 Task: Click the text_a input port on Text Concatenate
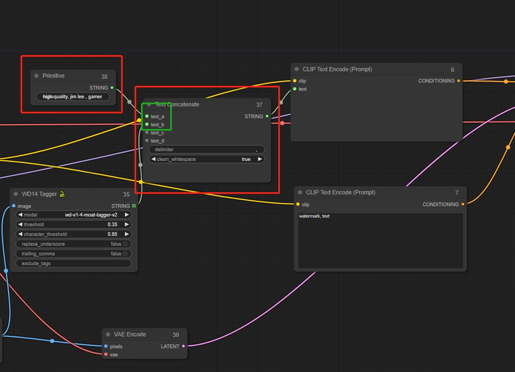click(x=146, y=116)
